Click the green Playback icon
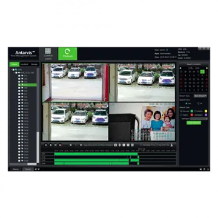The height and width of the screenshot is (218, 218). point(68,54)
